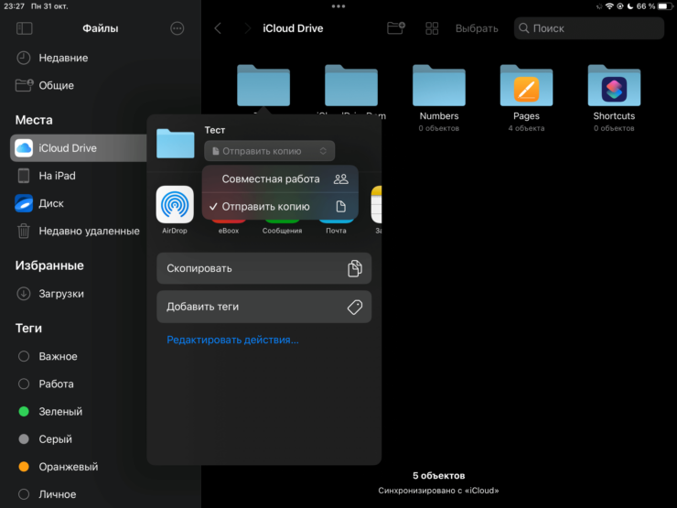Tap the Поиск search field
Image resolution: width=677 pixels, height=508 pixels.
point(588,28)
